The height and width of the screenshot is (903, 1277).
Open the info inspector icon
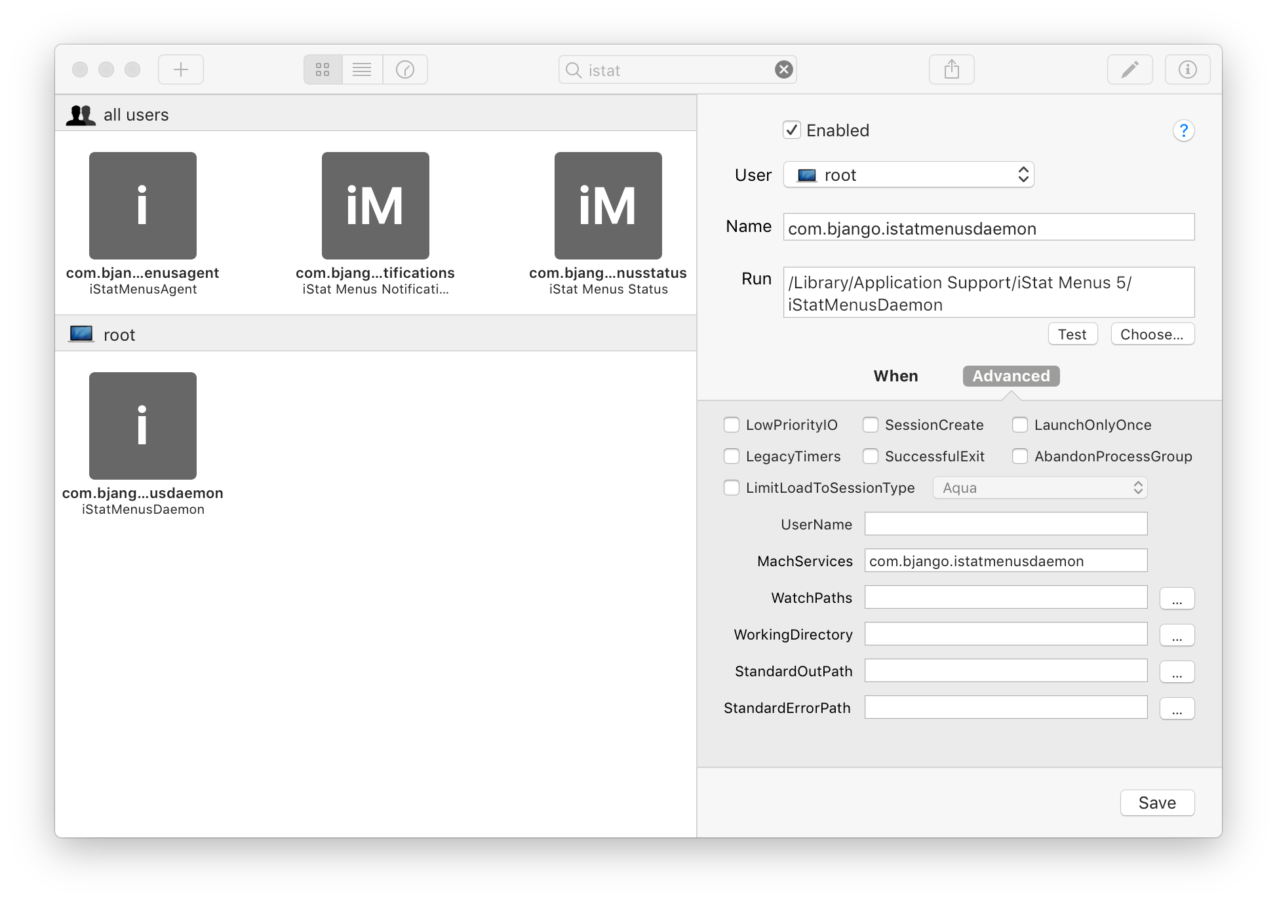pyautogui.click(x=1187, y=69)
